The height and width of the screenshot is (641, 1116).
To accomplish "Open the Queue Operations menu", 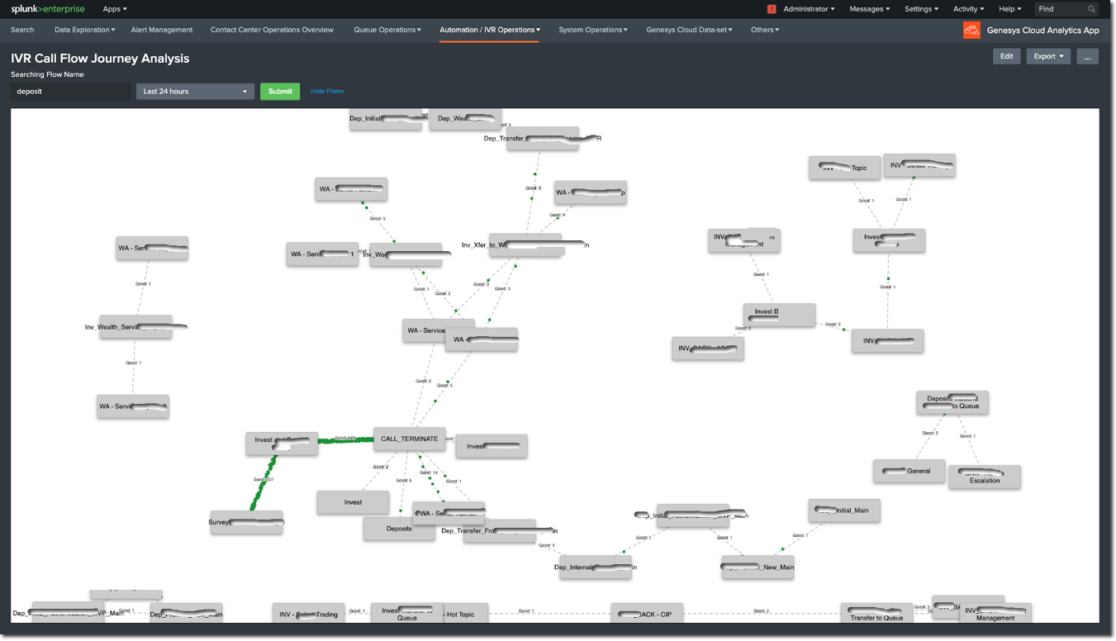I will pos(387,30).
